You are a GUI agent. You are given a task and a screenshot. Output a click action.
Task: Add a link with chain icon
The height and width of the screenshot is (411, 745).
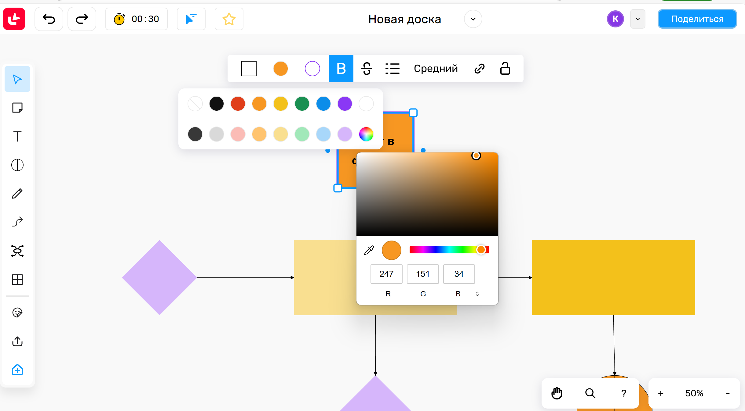(x=480, y=69)
